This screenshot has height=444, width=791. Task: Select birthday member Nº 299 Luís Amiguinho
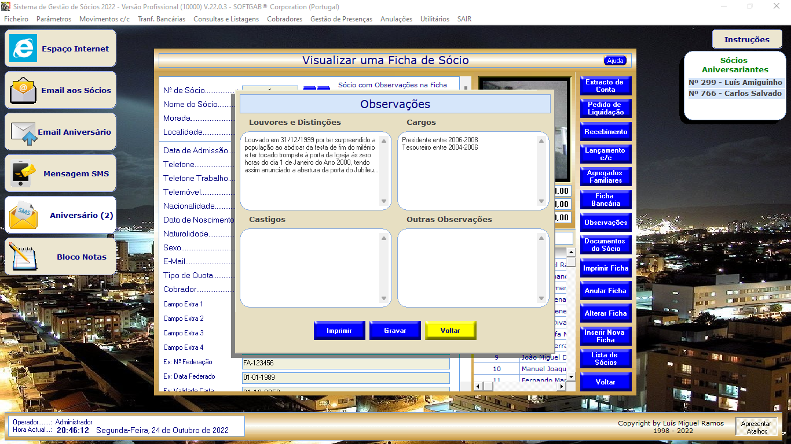(x=735, y=83)
